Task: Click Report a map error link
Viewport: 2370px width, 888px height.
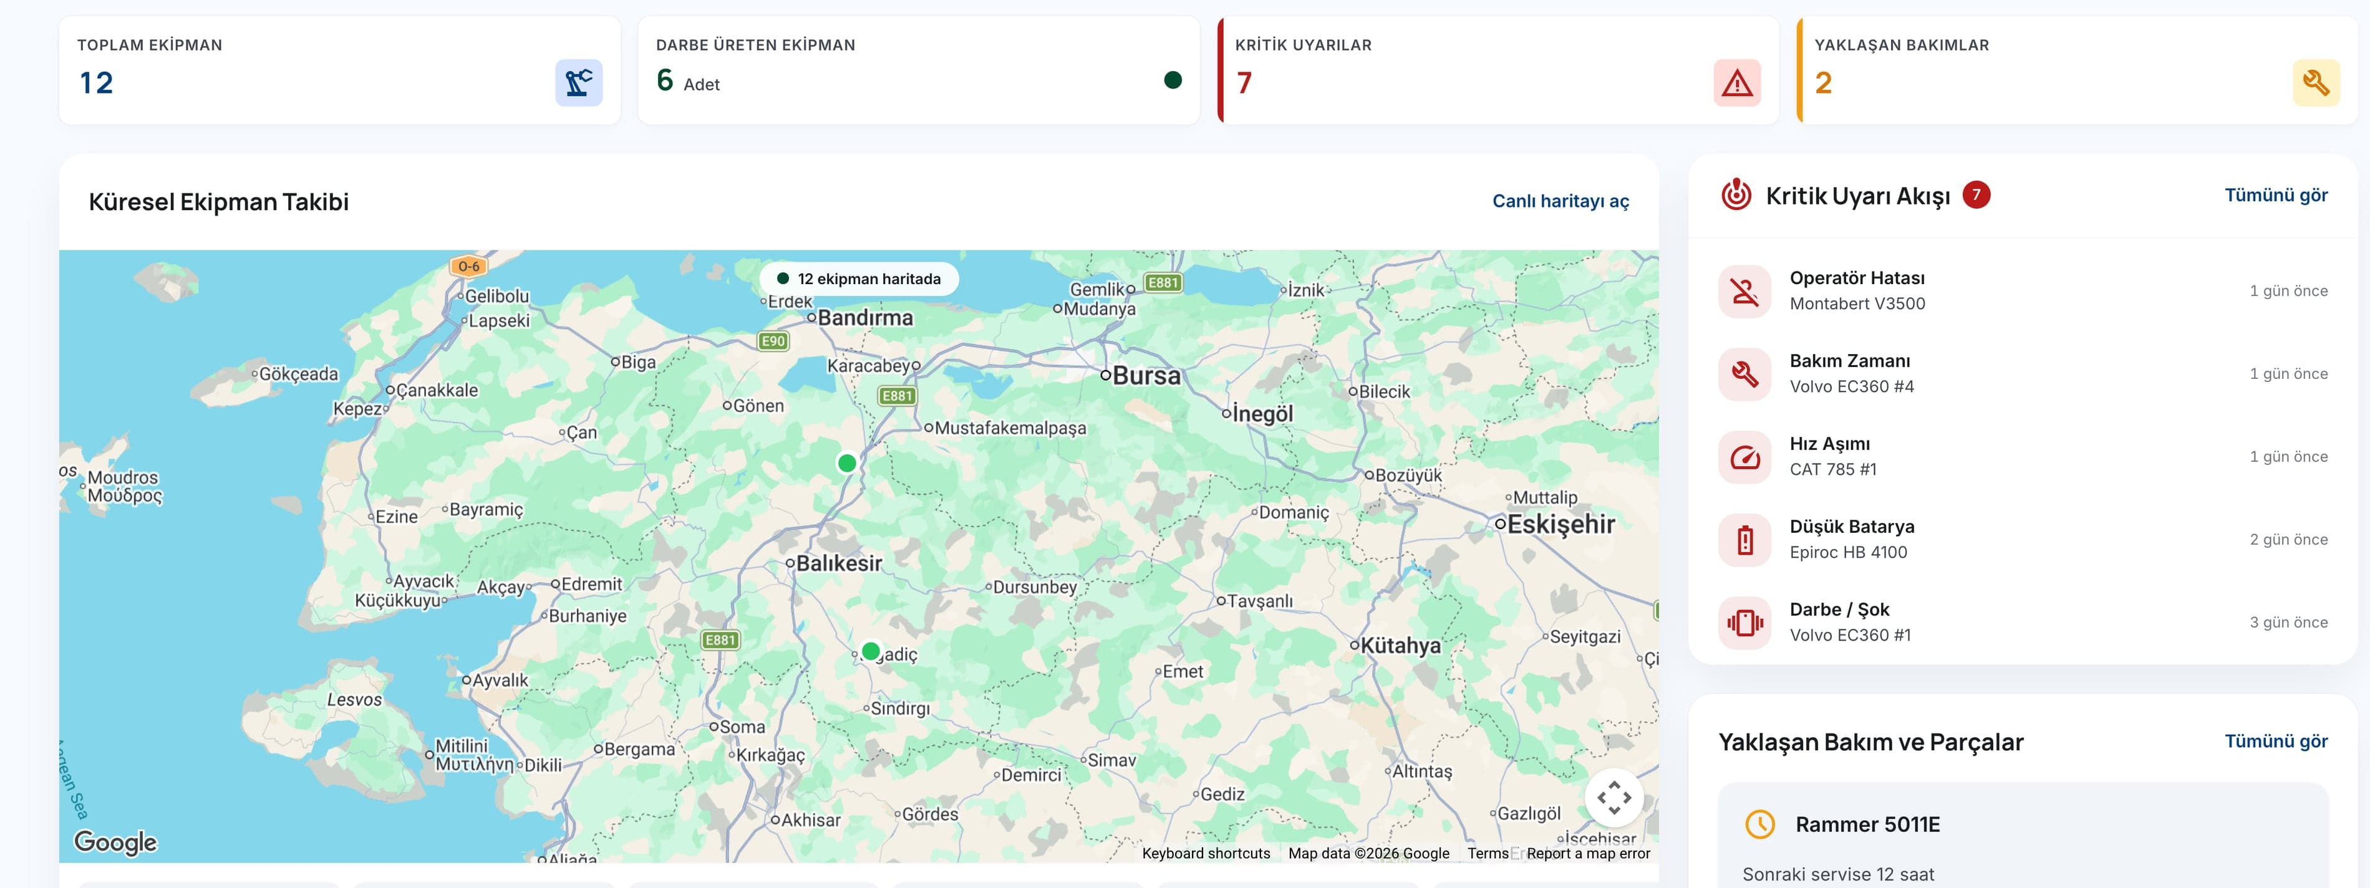Action: click(x=1588, y=853)
